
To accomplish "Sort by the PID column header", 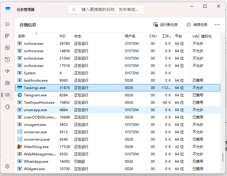I will (x=62, y=36).
